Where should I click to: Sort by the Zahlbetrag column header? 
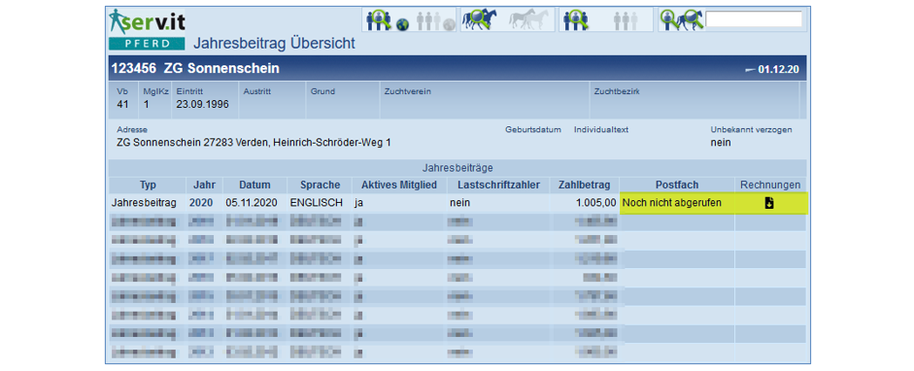(x=584, y=185)
